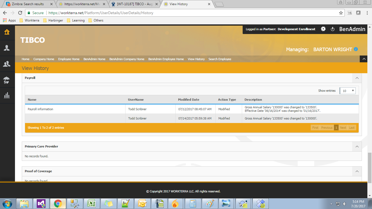This screenshot has height=209, width=372.
Task: Open Calculator from the taskbar
Action: (x=193, y=204)
